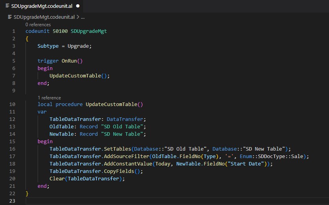
Task: Expand the breadcrumb ellipsis symbol list
Action: [83, 17]
